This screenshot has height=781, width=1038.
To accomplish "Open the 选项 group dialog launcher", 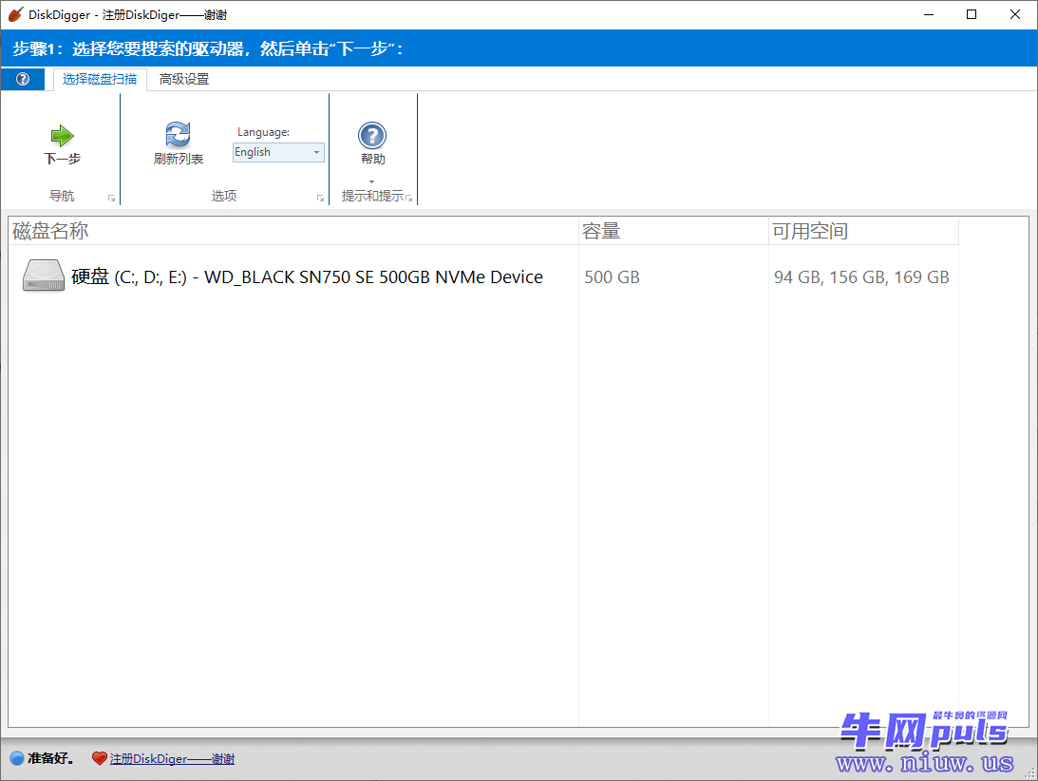I will [320, 198].
